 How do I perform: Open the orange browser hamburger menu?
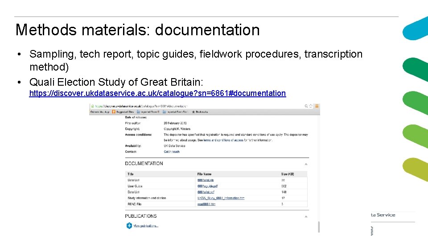click(317, 106)
